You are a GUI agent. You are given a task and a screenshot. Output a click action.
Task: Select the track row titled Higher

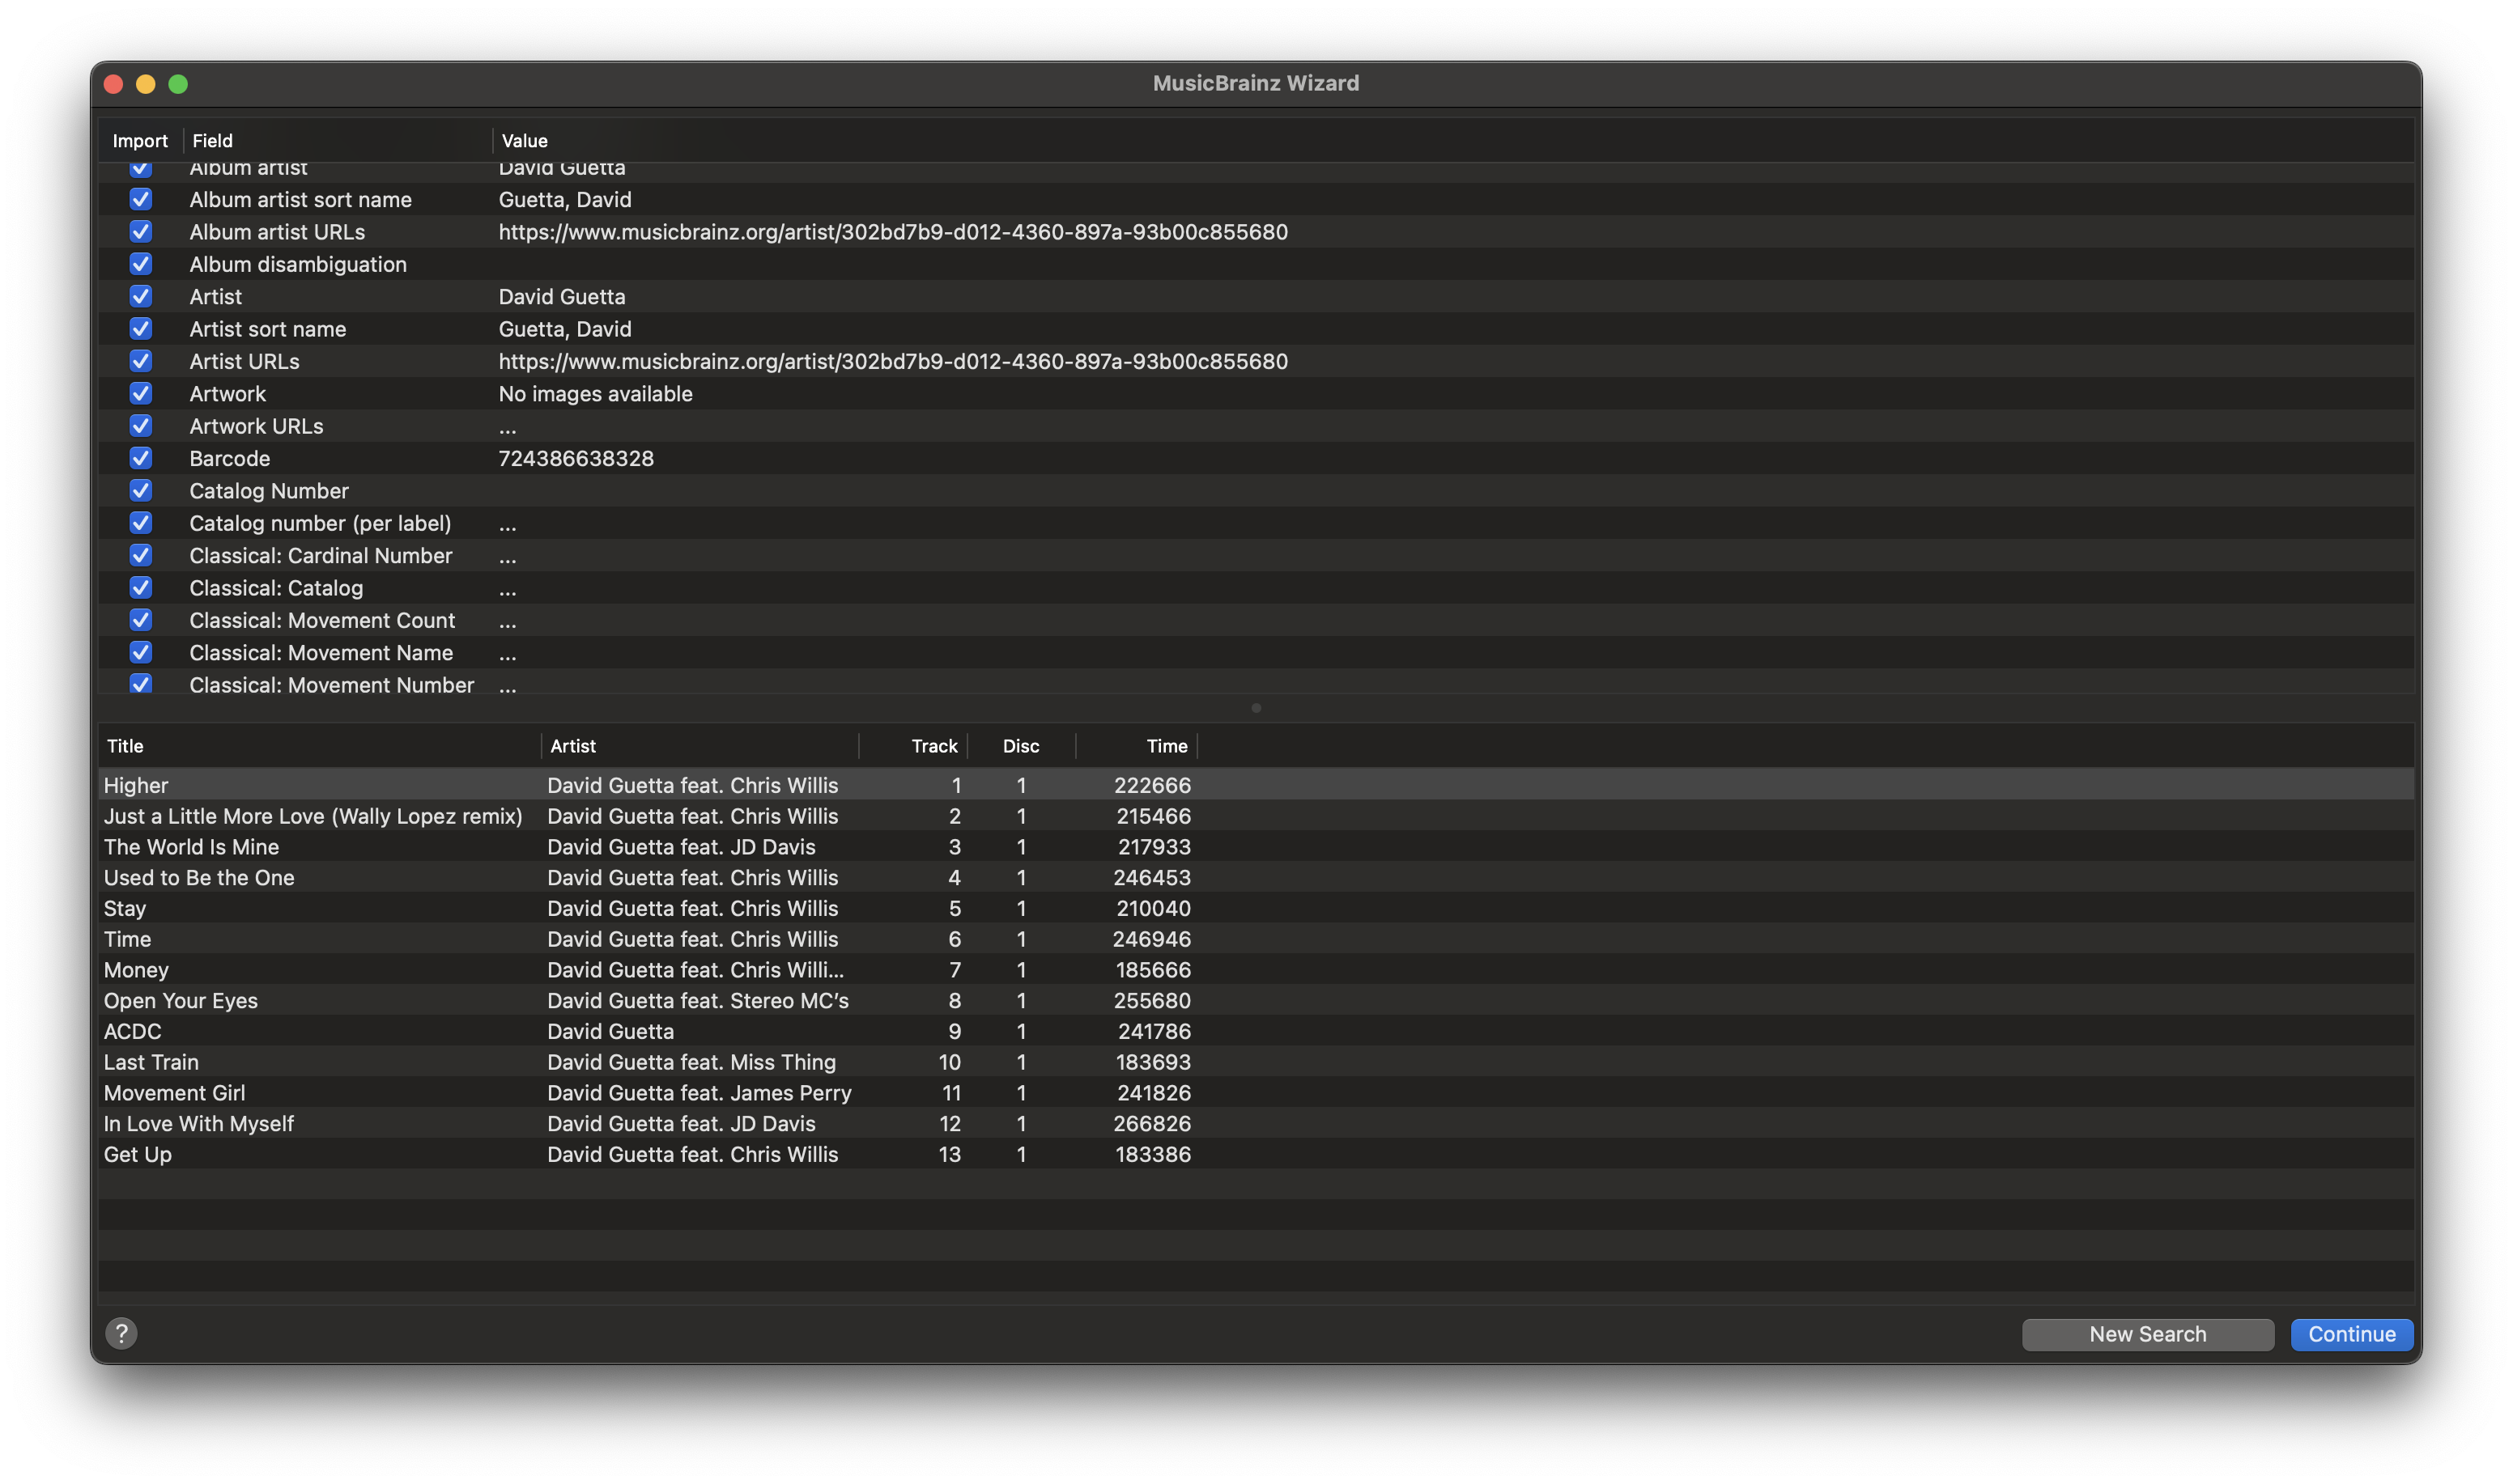click(1256, 785)
